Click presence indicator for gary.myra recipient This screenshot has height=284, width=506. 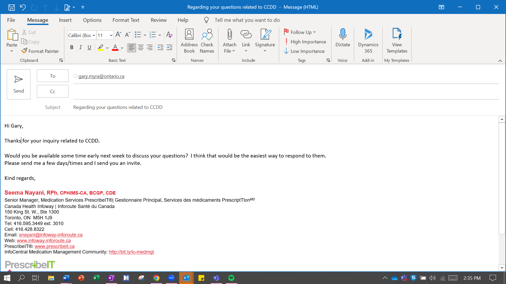pyautogui.click(x=76, y=76)
